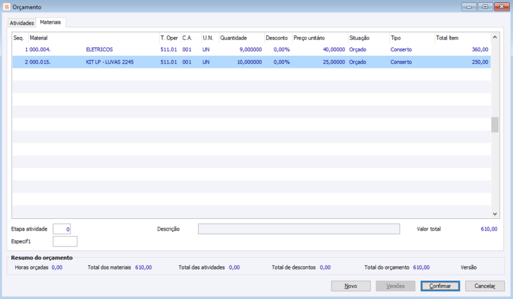Screen dimensions: 513x299
Task: Click Orçado in the KIT LP row
Action: click(358, 62)
